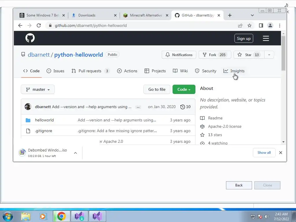Screen dimensions: 296x222
Task: Open Visual Studio taskbar icon
Action: click(x=97, y=216)
